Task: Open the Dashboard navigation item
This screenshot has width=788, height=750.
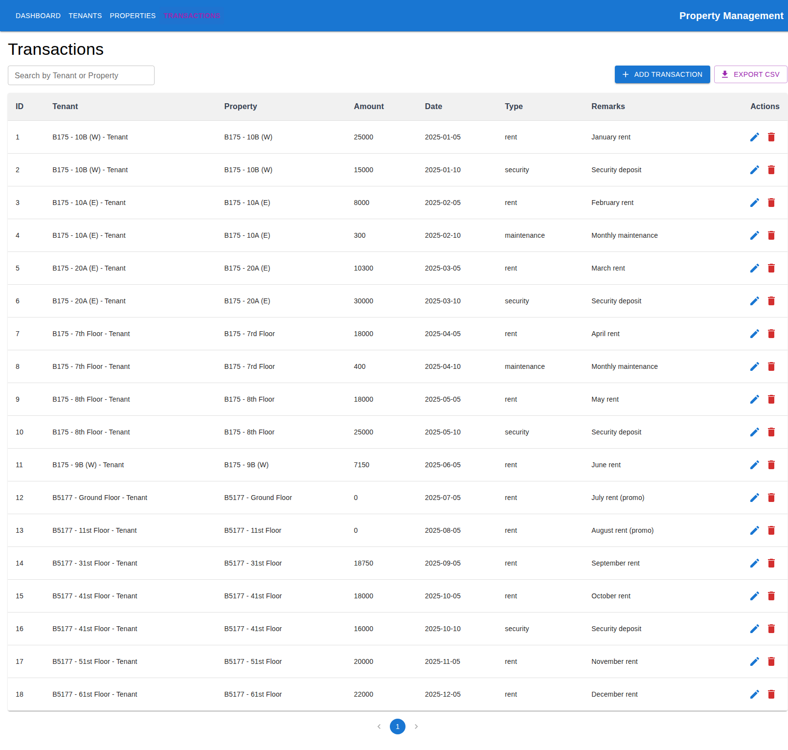Action: (38, 15)
